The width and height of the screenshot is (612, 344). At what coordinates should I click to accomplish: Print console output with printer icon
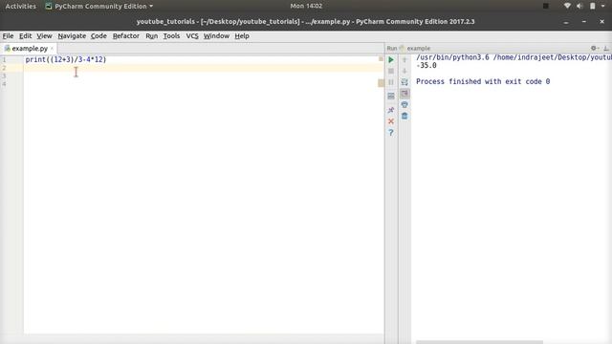[404, 105]
